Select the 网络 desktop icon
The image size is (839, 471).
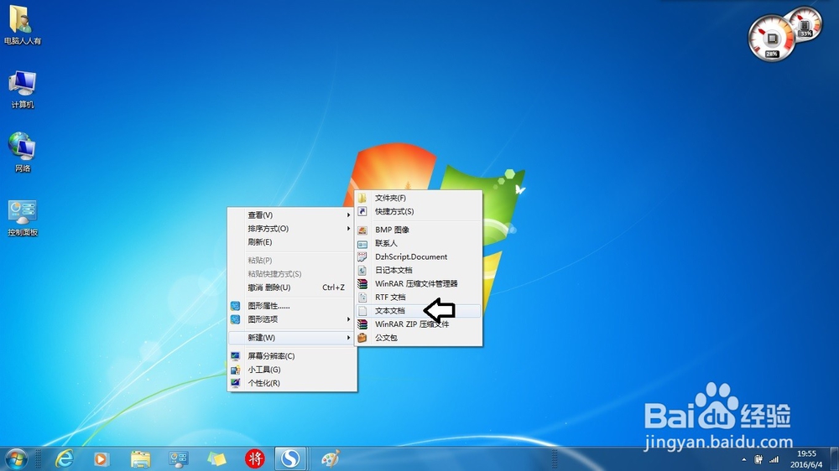(x=22, y=152)
